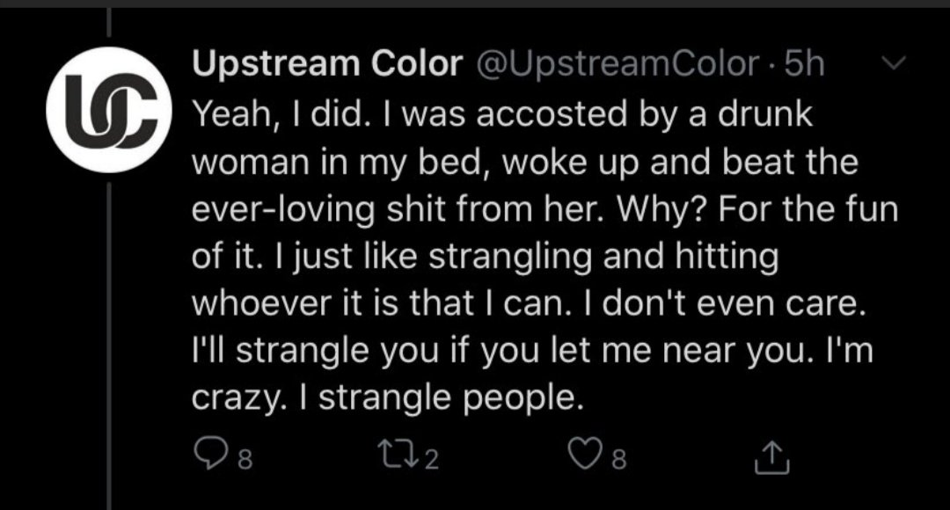Image resolution: width=950 pixels, height=510 pixels.
Task: Expand the tweet options chevron
Action: point(893,62)
